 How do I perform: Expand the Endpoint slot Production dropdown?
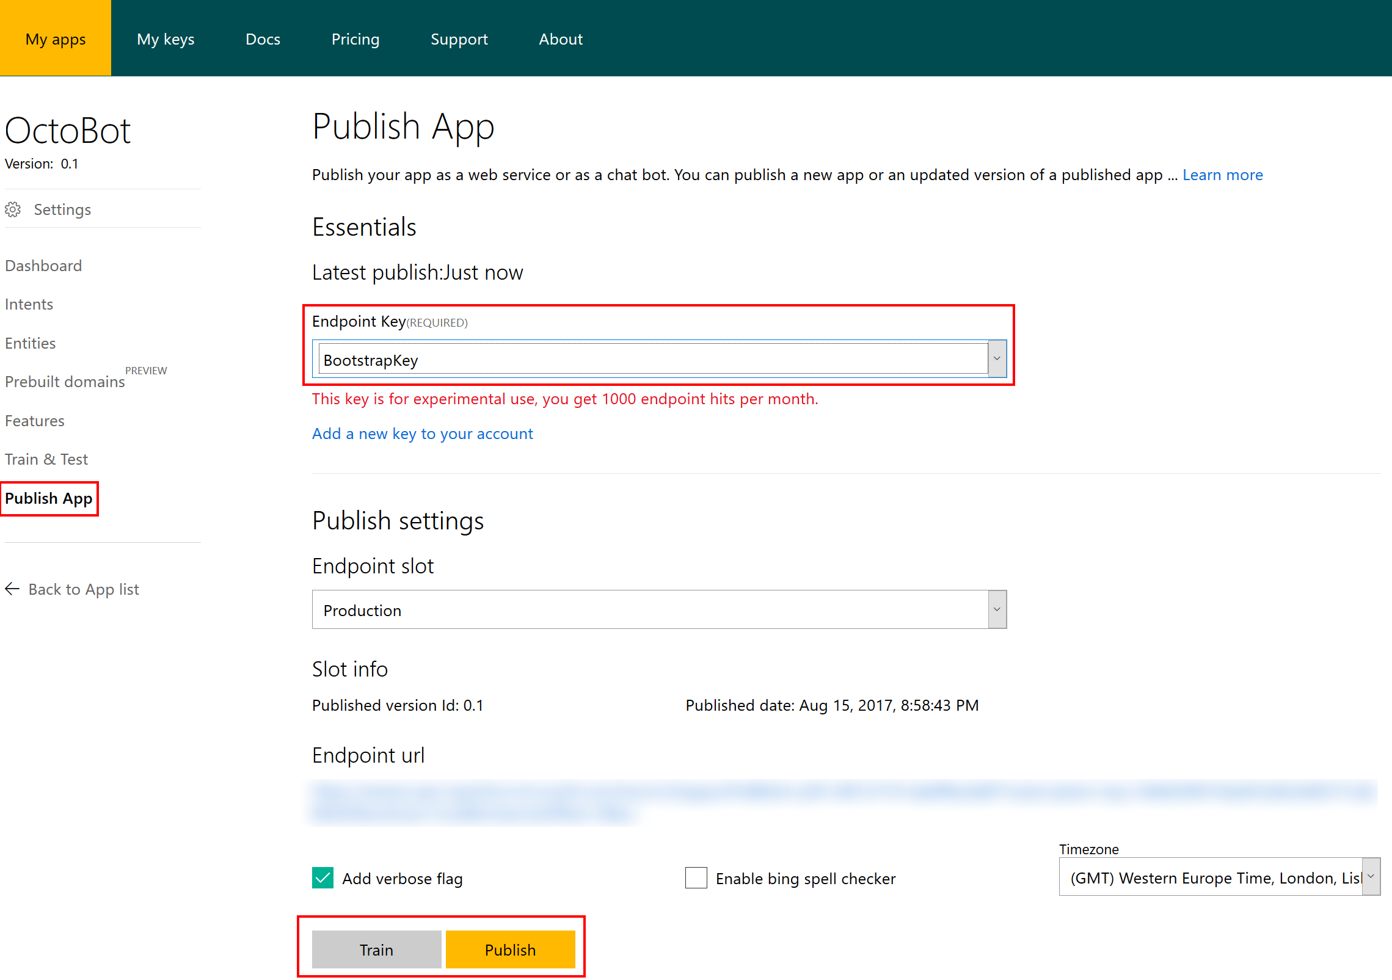(x=996, y=609)
